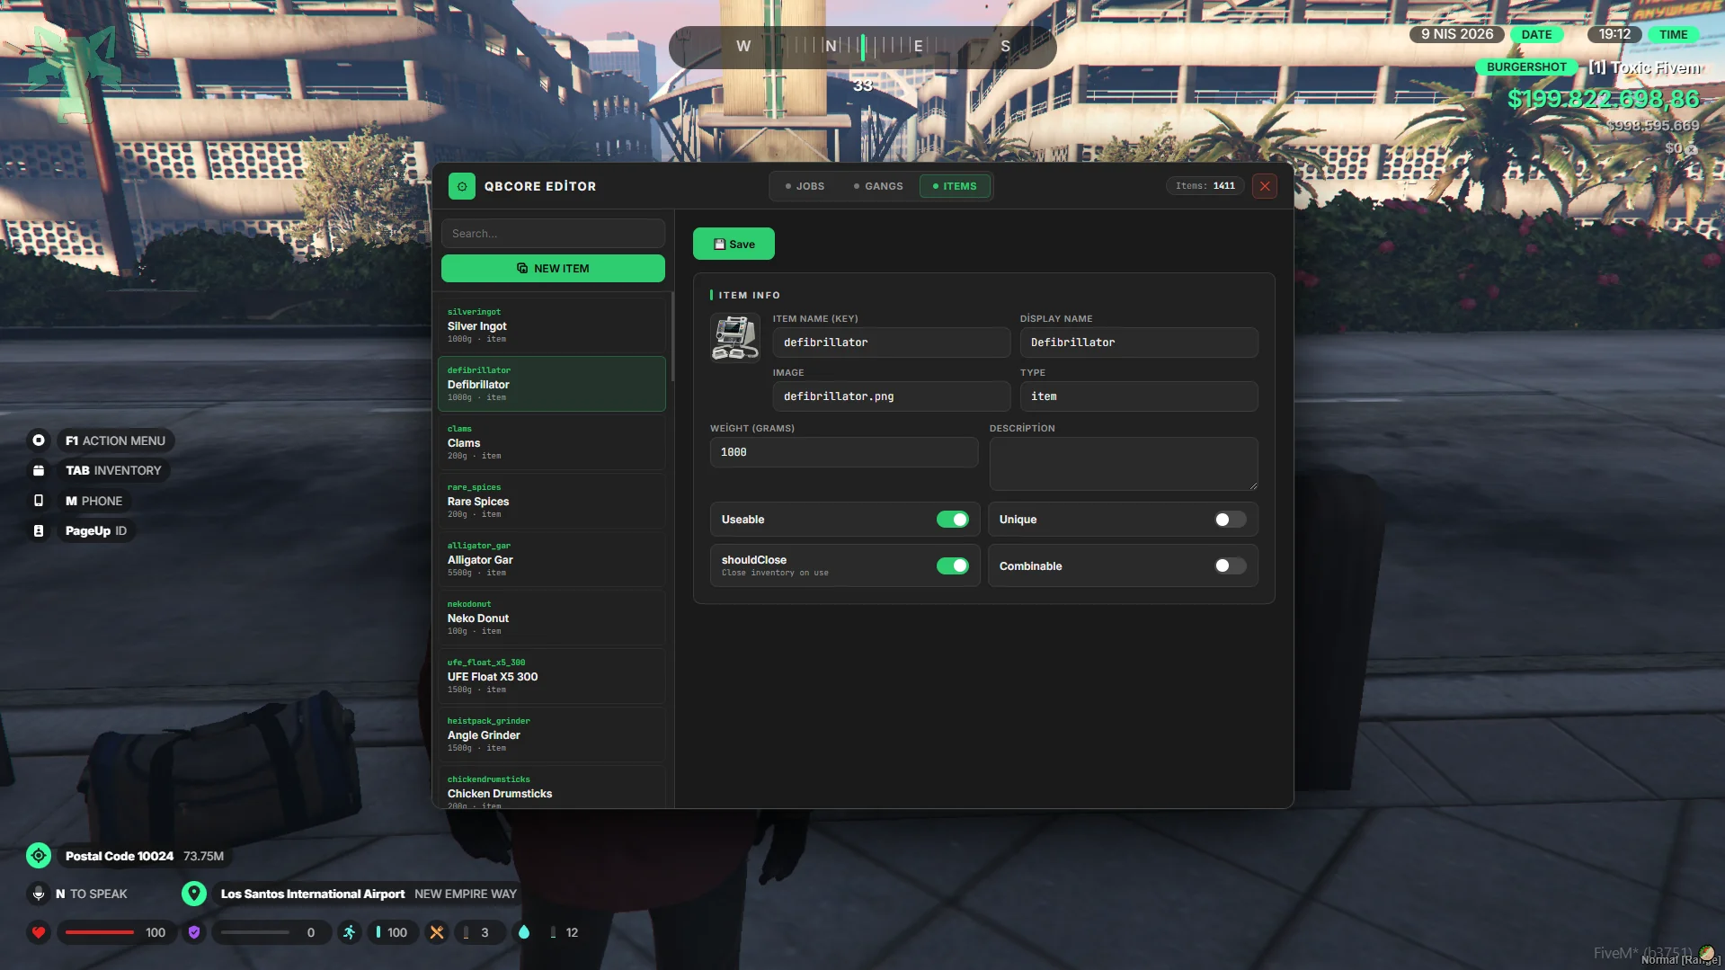Turn off the shouldClose toggle
Image resolution: width=1725 pixels, height=970 pixels.
coord(952,565)
